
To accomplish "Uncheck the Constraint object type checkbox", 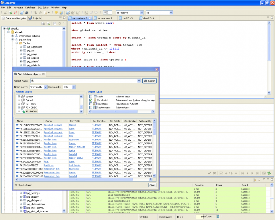I will 91,100.
